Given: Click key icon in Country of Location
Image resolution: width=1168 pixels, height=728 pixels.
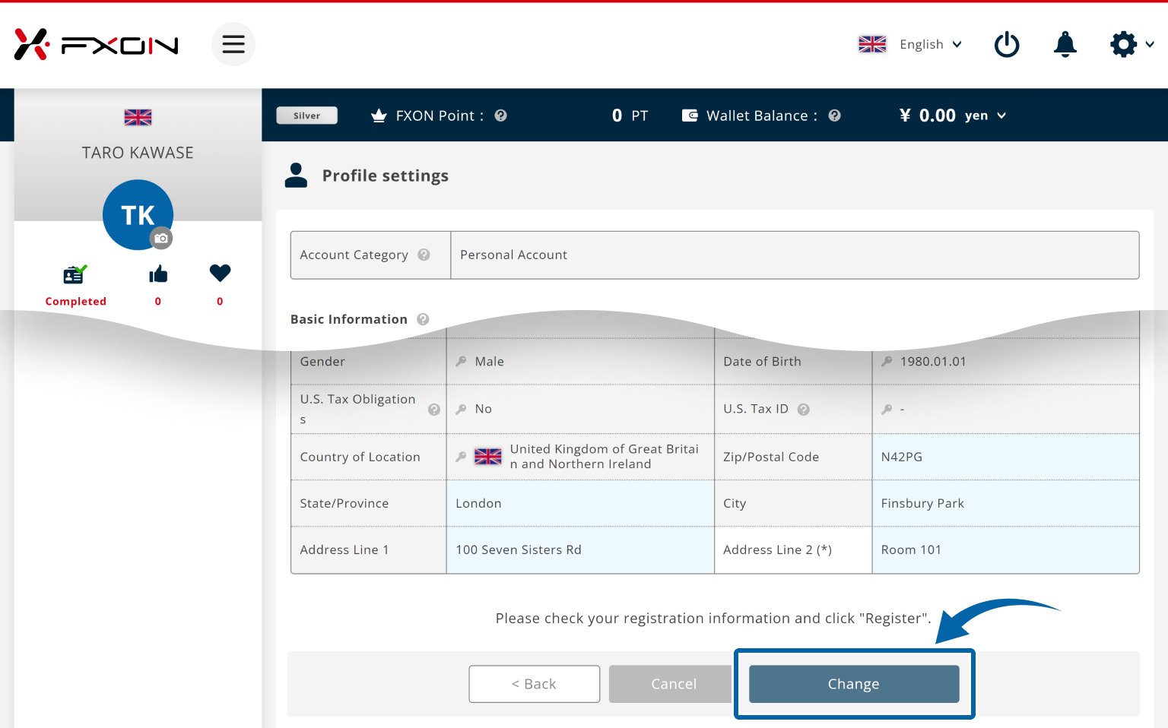Looking at the screenshot, I should [x=461, y=457].
